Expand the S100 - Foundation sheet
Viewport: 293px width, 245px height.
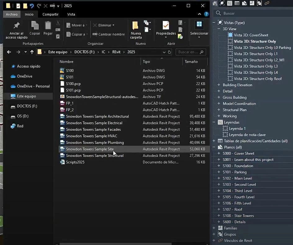pos(219,166)
